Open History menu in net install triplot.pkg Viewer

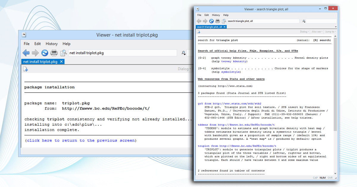[x=51, y=44]
